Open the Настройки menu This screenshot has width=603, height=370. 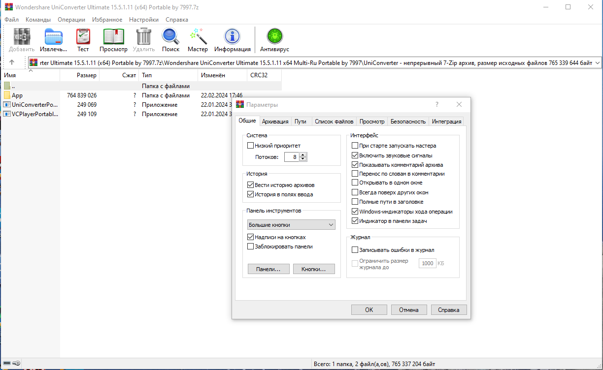144,20
